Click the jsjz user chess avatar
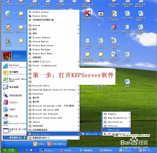The width and height of the screenshot is (157, 153). click(7, 56)
